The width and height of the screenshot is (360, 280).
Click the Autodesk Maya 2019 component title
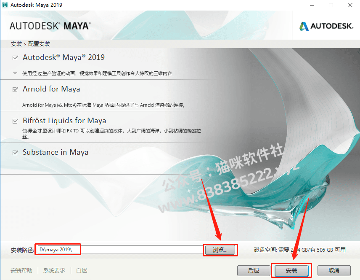64,57
